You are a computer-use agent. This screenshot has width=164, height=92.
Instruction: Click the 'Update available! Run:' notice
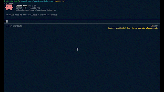click(120, 28)
